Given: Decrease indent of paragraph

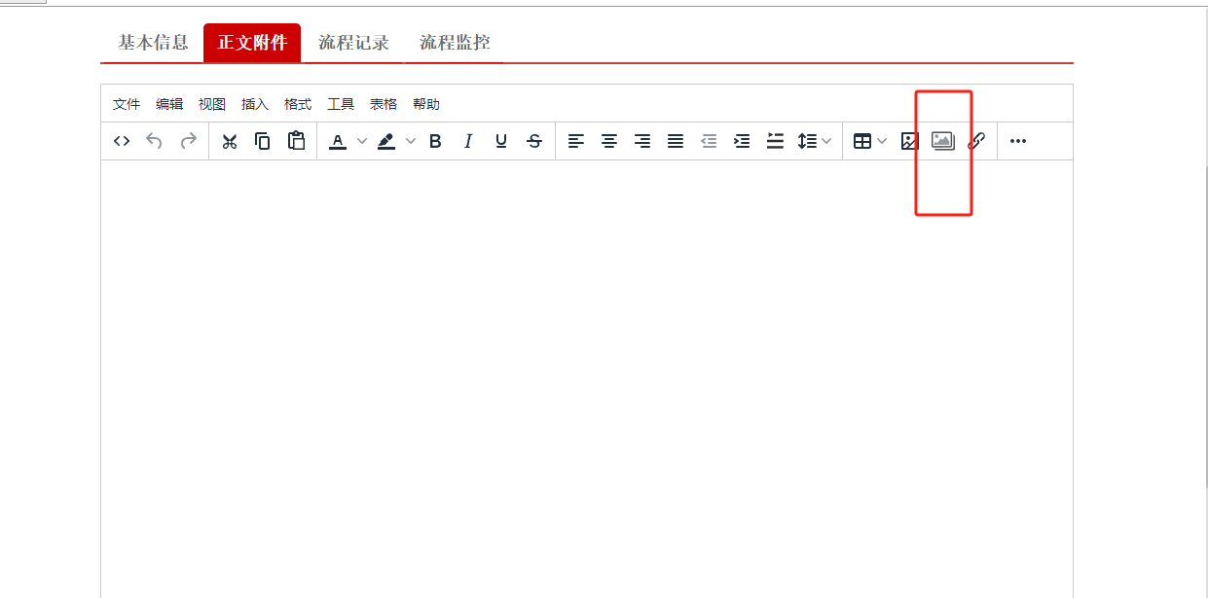Looking at the screenshot, I should (x=709, y=141).
